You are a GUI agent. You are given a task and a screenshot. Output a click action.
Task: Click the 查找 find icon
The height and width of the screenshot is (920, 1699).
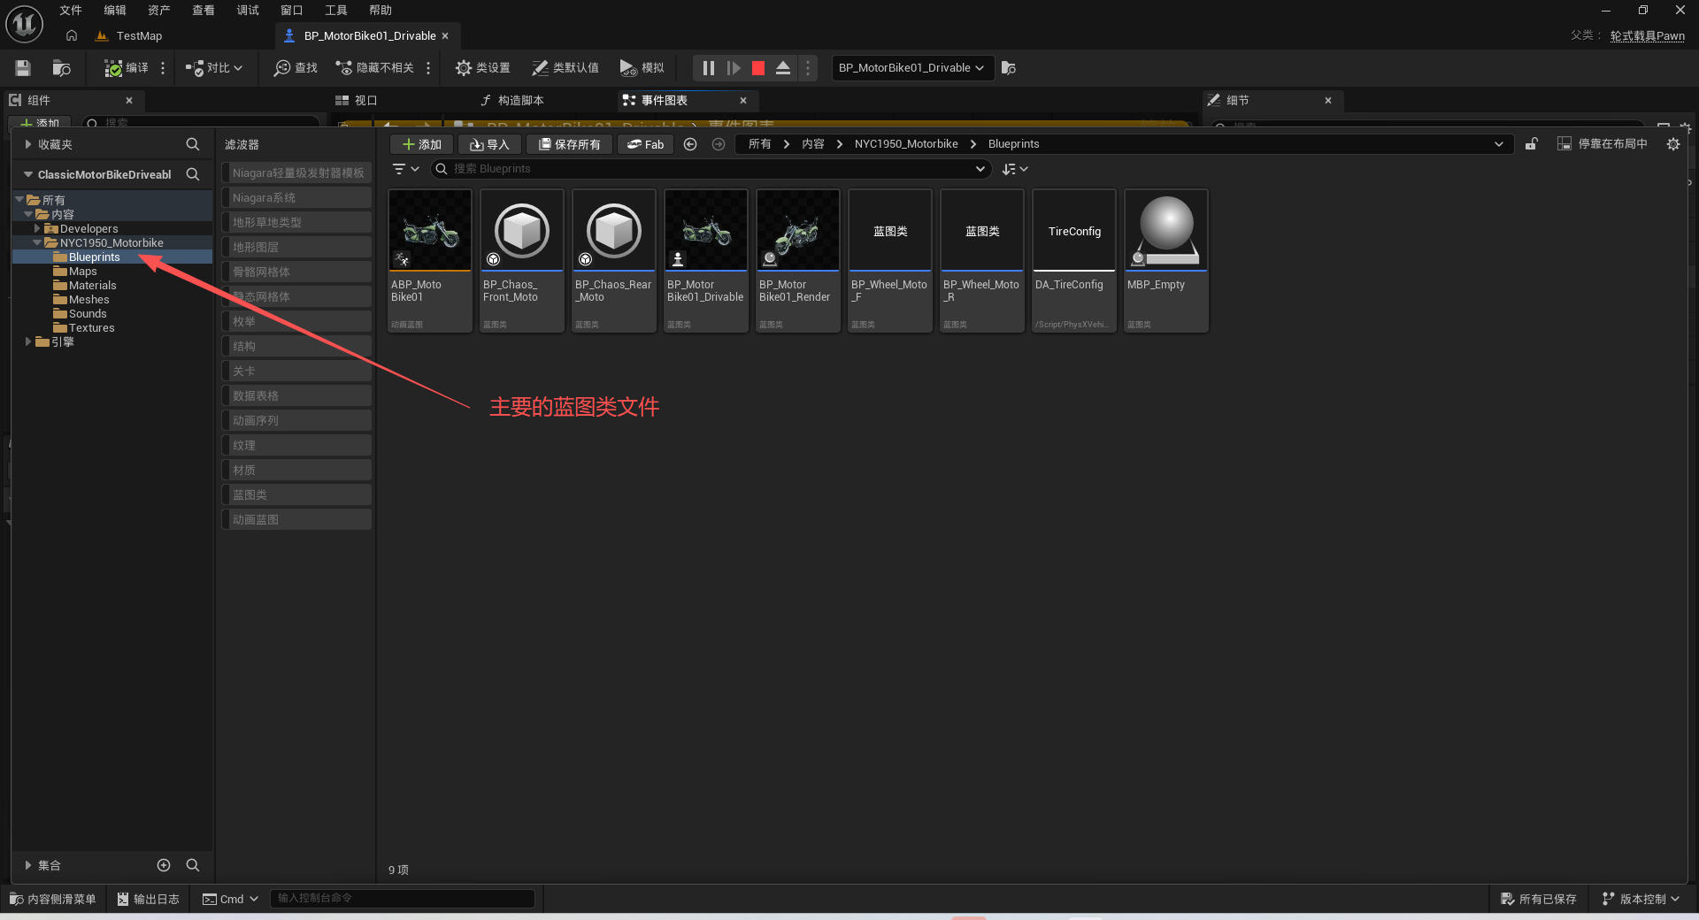296,68
